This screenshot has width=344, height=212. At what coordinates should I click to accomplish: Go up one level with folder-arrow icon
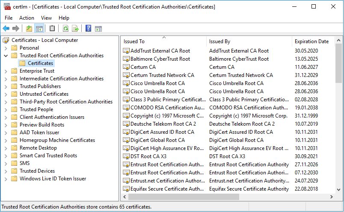(x=29, y=28)
